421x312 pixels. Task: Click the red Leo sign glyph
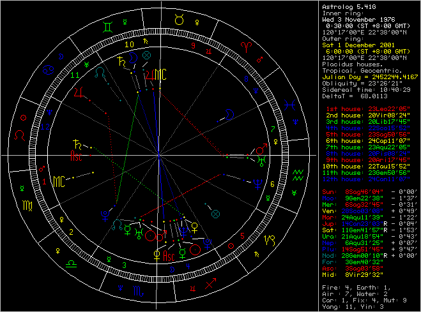21,135
